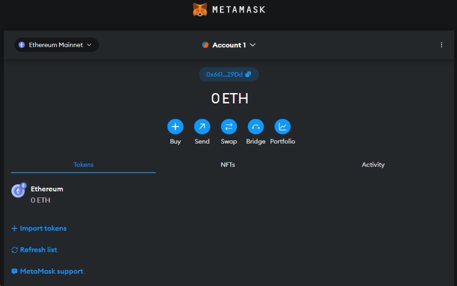Image resolution: width=457 pixels, height=286 pixels.
Task: Open the Swap icon button
Action: point(229,127)
